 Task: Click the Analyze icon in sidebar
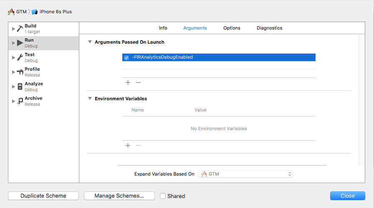[20, 87]
